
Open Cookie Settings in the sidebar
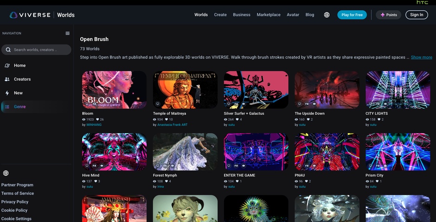[x=16, y=219]
